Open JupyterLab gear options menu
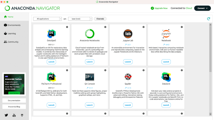This screenshot has width=214, height=120. 144,27
